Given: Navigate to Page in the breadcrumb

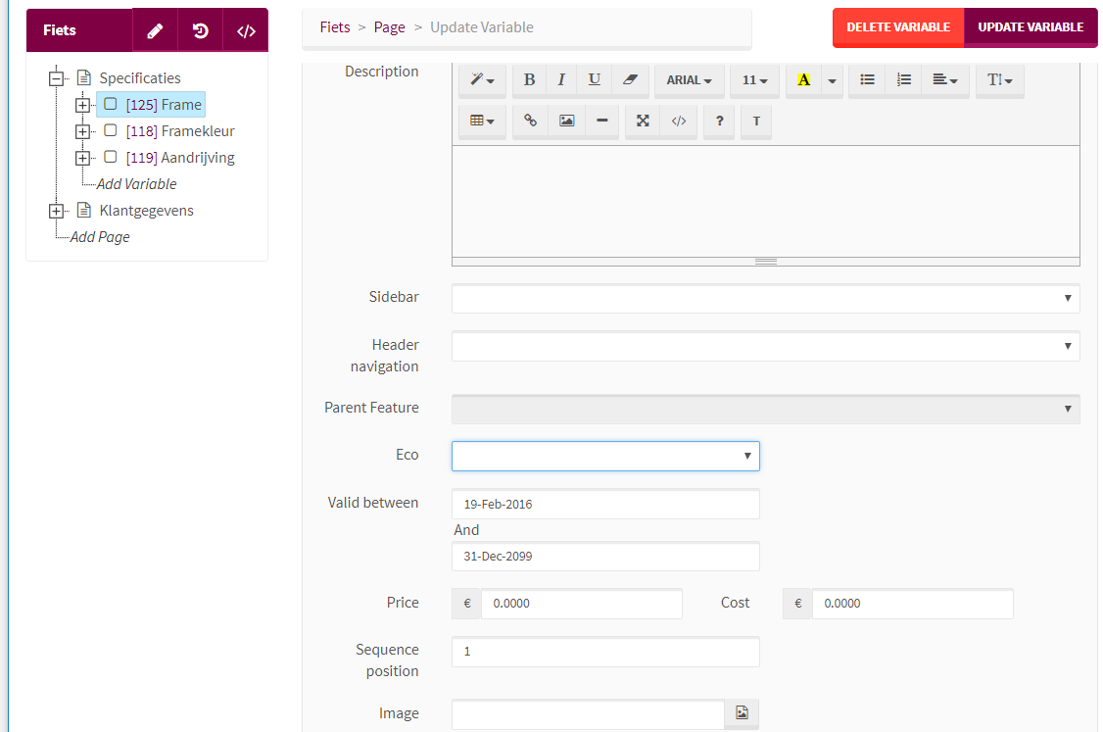Looking at the screenshot, I should [389, 27].
